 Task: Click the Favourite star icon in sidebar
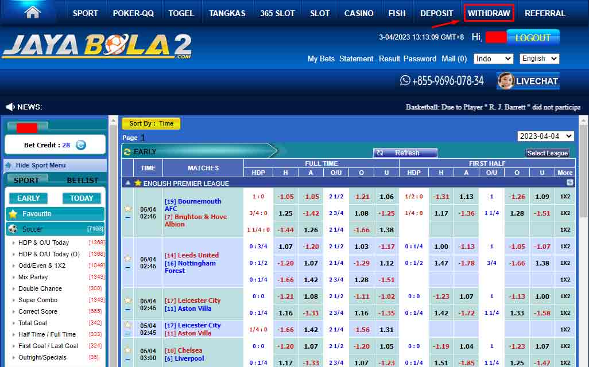[x=13, y=214]
